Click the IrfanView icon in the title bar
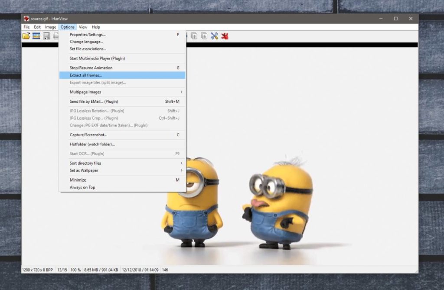This screenshot has height=290, width=444. (x=26, y=19)
